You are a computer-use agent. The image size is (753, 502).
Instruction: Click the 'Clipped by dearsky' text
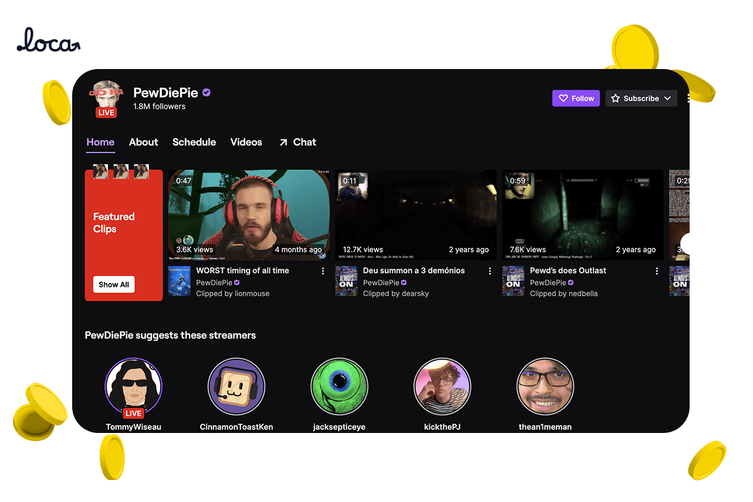coord(396,294)
